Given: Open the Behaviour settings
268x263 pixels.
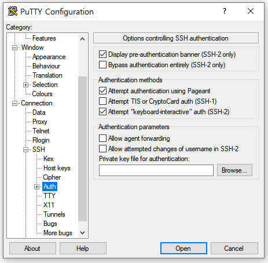Looking at the screenshot, I should tap(46, 66).
